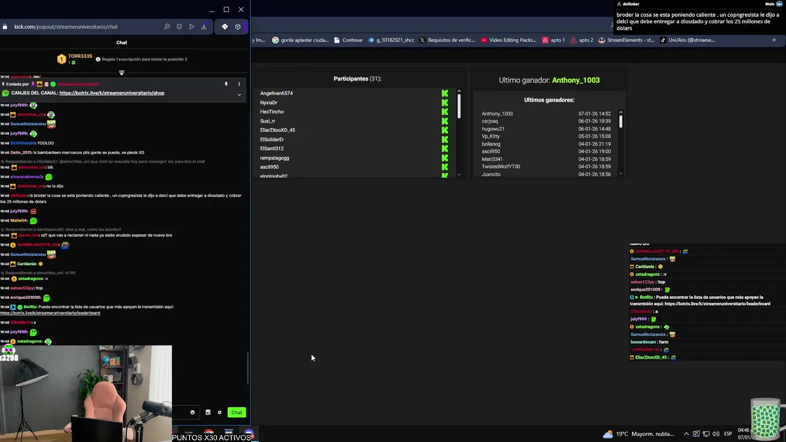This screenshot has height=442, width=786.
Task: Click participant EliarZitooXD_45 in the list
Action: pos(278,130)
